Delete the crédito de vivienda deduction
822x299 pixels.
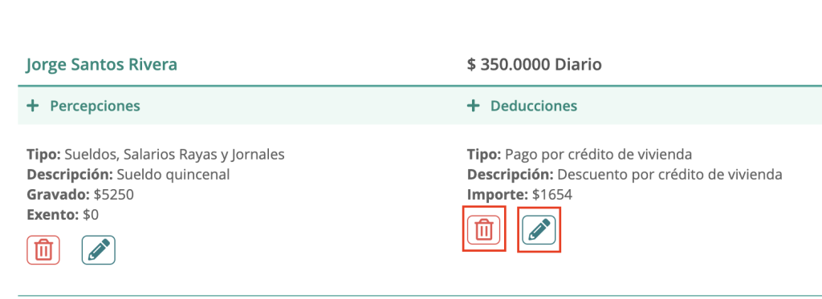(484, 230)
